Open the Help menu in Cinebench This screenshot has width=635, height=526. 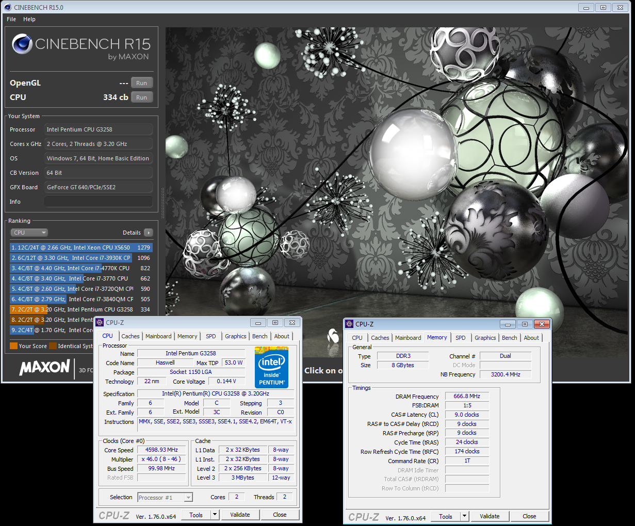[x=29, y=19]
